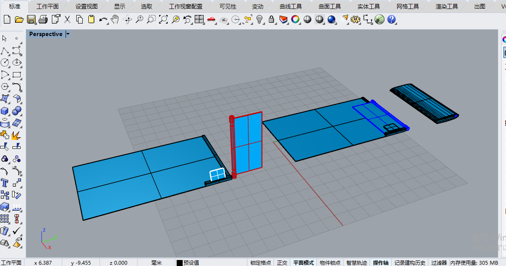Viewport: 506px width, 266px height.
Task: Activate the Pan view tool
Action: point(114,20)
